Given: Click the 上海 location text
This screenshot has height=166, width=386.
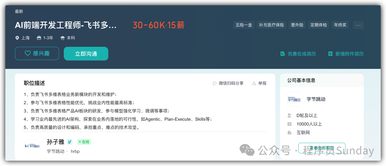Looking at the screenshot, I should 25,38.
